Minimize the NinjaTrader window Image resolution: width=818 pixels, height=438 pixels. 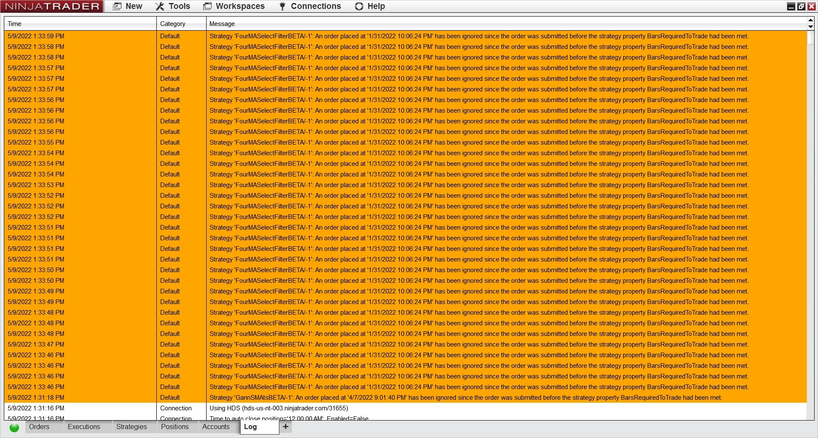click(x=791, y=6)
